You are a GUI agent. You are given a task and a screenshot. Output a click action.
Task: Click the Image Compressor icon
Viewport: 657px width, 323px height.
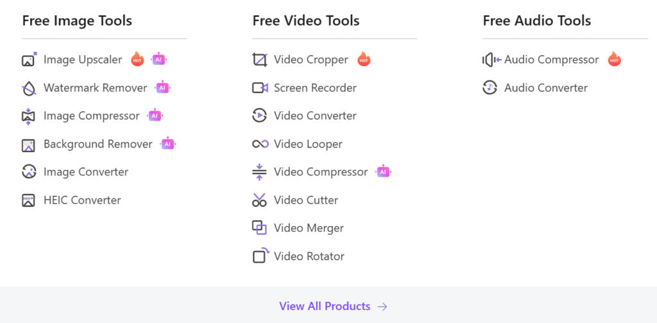(28, 116)
